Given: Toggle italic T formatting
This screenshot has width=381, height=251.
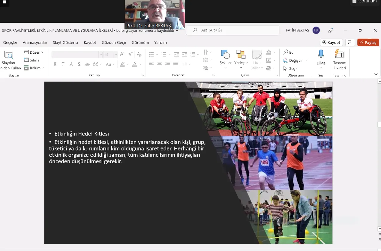Looking at the screenshot, I should click(63, 64).
